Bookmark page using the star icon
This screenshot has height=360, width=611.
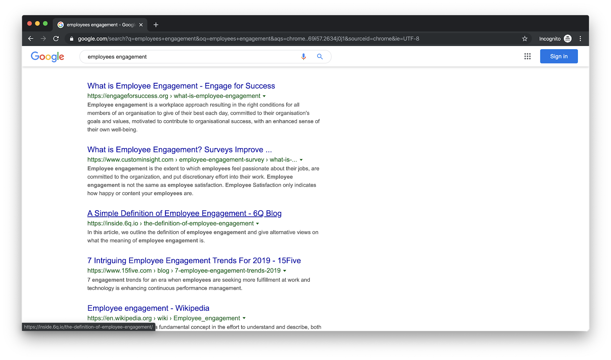click(x=525, y=39)
